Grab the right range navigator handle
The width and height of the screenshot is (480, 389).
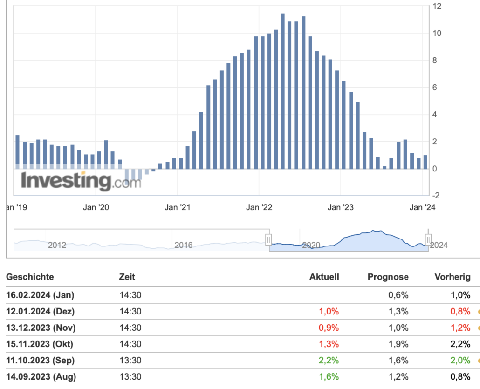(x=428, y=239)
